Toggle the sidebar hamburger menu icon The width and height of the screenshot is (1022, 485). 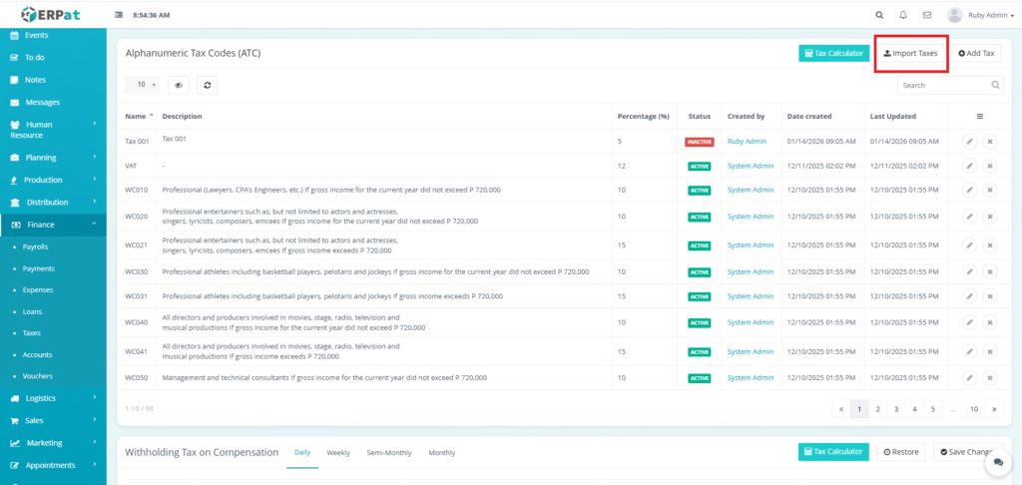[x=120, y=16]
